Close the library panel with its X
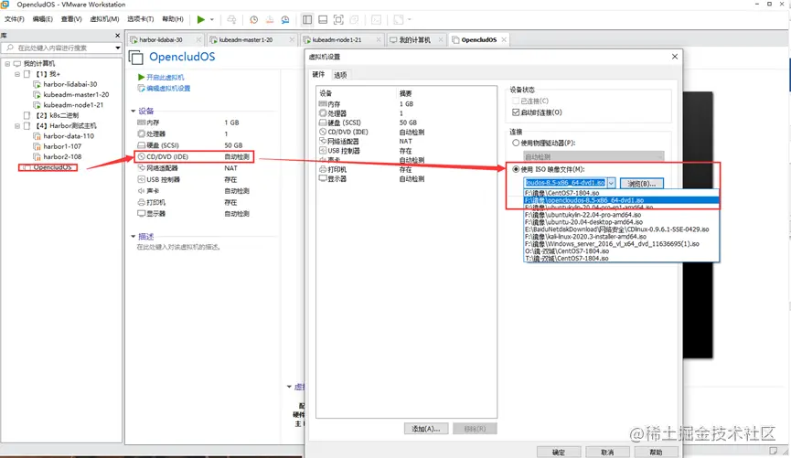 click(118, 36)
